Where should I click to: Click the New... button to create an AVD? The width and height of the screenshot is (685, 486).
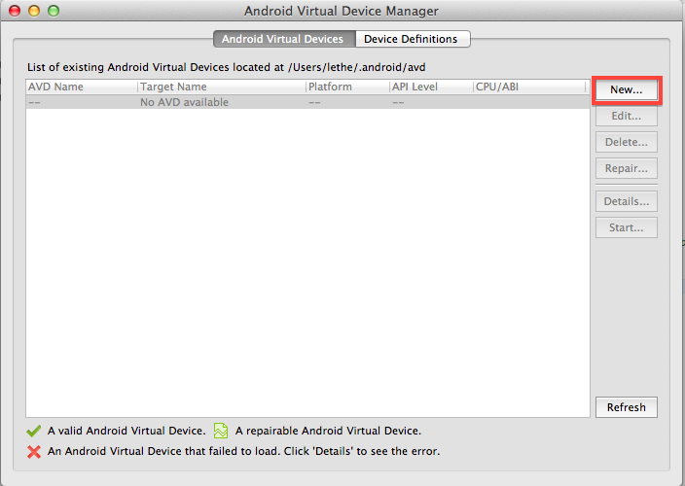click(x=626, y=89)
